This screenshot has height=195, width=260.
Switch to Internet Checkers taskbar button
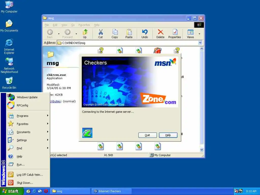click(x=111, y=191)
